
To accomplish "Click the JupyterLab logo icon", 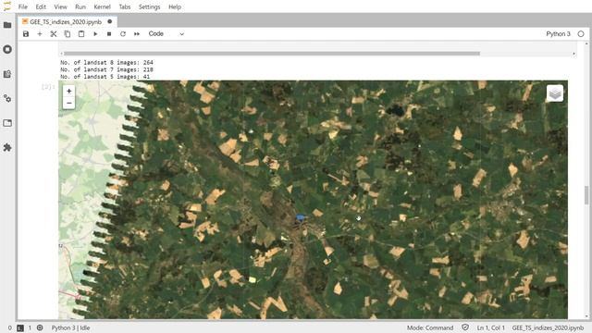I will coord(7,6).
